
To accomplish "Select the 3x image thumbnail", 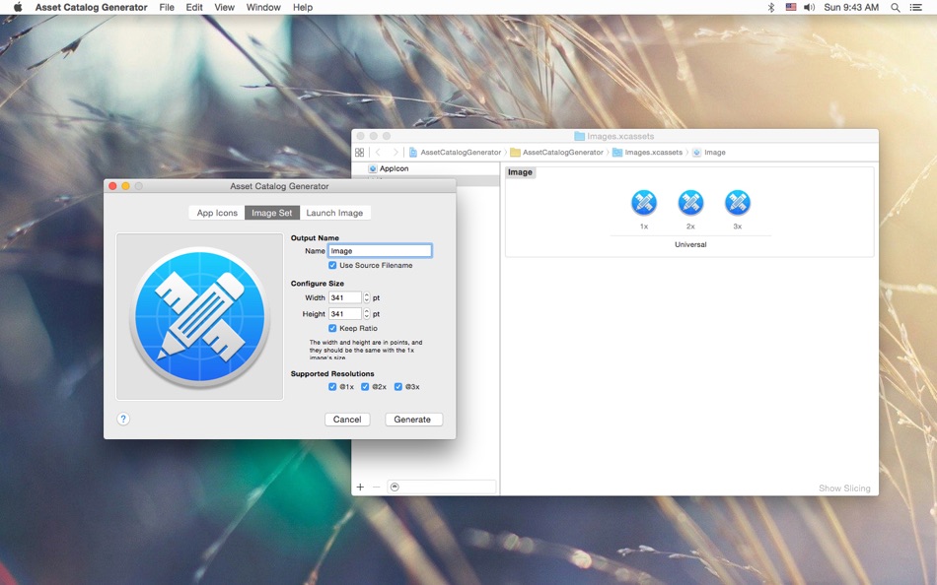I will tap(738, 203).
